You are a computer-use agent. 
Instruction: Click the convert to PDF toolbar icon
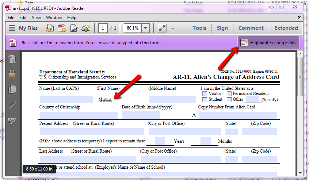(x=50, y=28)
